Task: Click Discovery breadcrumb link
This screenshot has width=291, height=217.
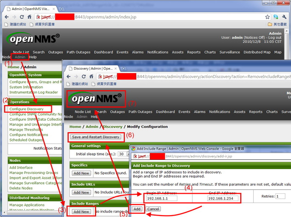Action: point(113,127)
